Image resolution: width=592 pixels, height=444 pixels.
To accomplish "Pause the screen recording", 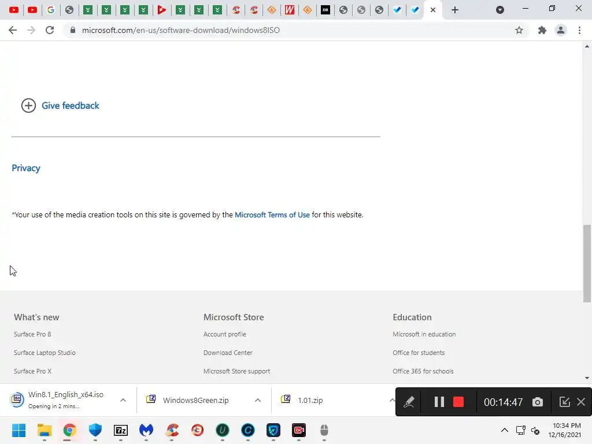I will (x=439, y=402).
